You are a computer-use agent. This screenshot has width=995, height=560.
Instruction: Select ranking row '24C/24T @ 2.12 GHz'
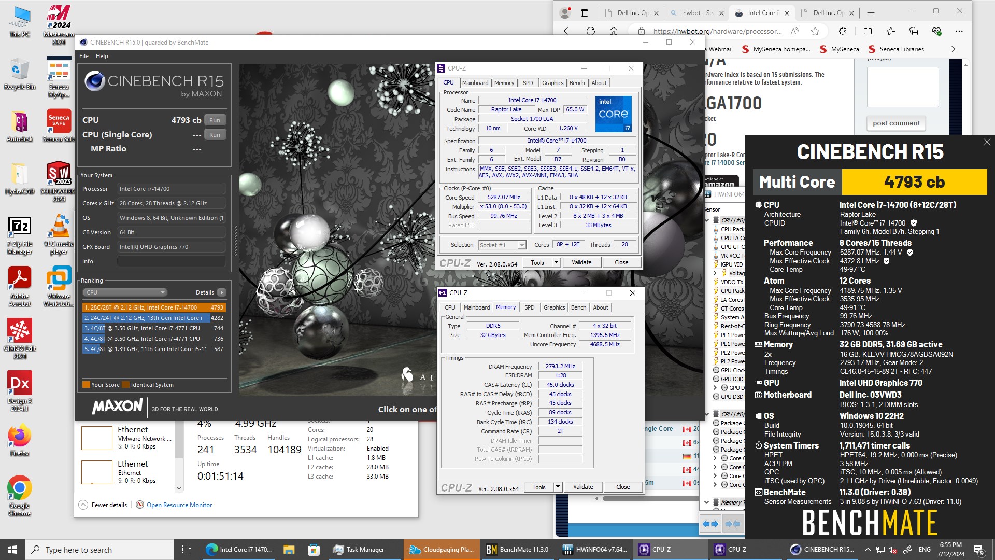pyautogui.click(x=153, y=318)
